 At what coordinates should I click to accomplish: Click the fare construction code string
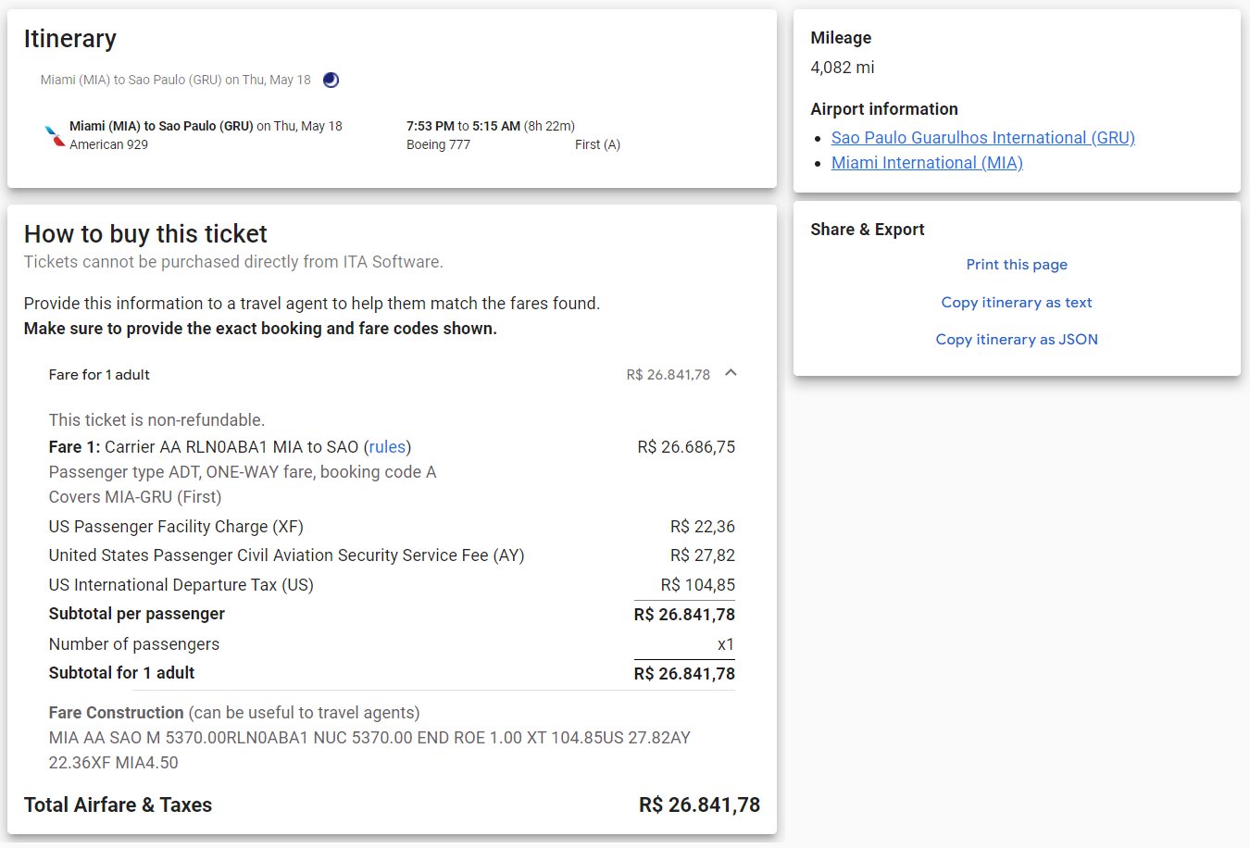[369, 750]
